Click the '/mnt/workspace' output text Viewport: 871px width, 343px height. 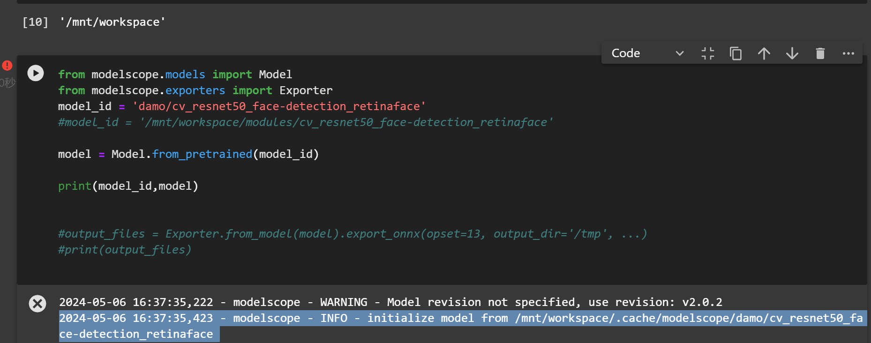point(113,22)
